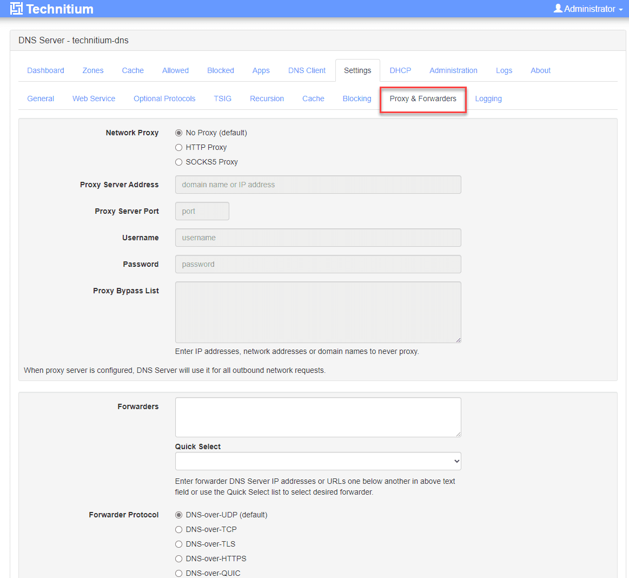Viewport: 629px width, 578px height.
Task: Select DNS-over-HTTPS forwarder protocol
Action: point(179,559)
